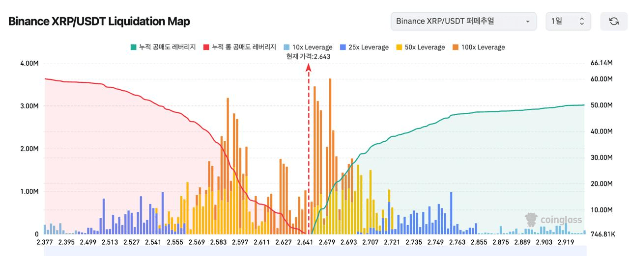629x256 pixels.
Task: Click the coinglass watermark logo
Action: (x=553, y=220)
